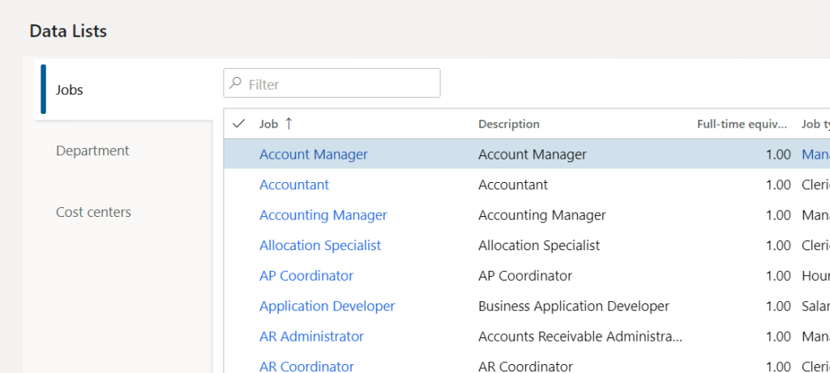Open the Accountant job link
830x373 pixels.
coord(294,184)
